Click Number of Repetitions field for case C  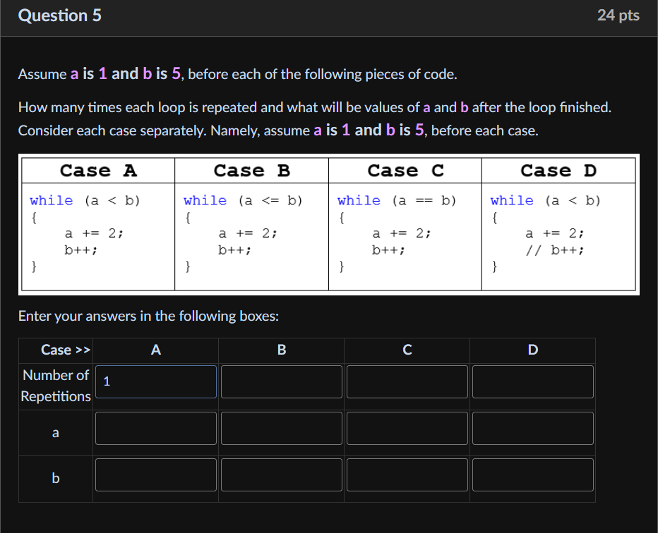point(407,381)
